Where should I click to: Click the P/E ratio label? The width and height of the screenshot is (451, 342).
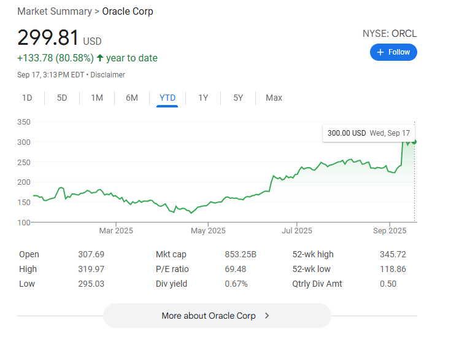coord(172,269)
